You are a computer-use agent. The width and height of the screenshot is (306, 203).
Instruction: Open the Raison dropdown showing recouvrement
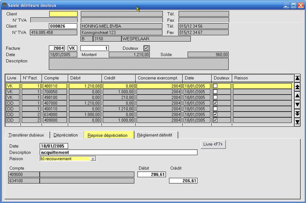click(x=93, y=158)
